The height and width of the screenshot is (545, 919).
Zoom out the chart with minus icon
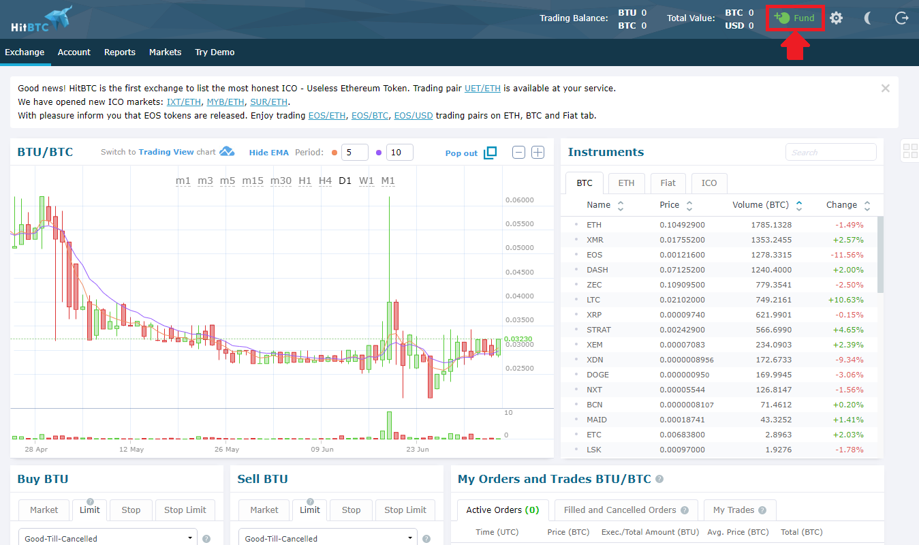click(x=518, y=153)
